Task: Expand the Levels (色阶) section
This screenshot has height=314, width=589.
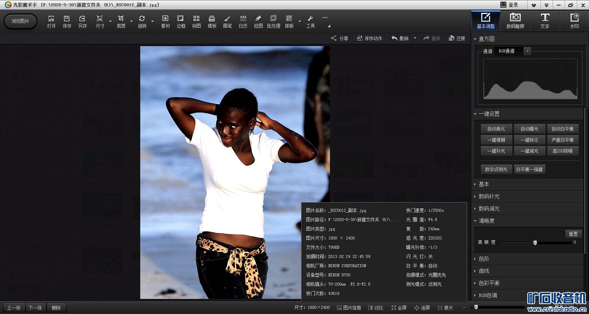Action: 484,259
